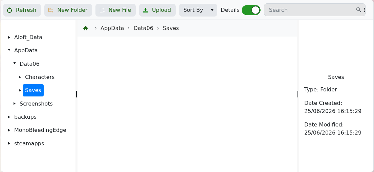Select MonoBleedingEdge folder in the tree
The image size is (374, 172).
point(40,130)
